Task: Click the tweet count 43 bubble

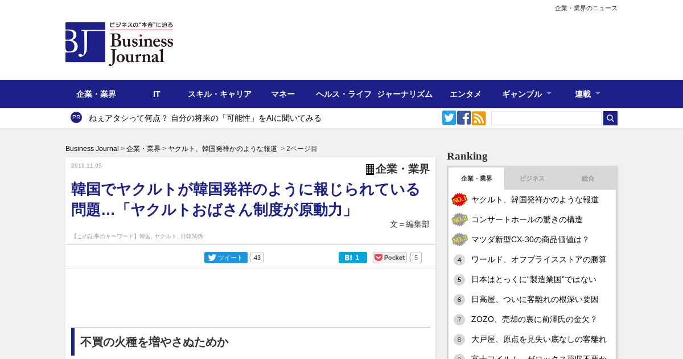Action: 257,258
